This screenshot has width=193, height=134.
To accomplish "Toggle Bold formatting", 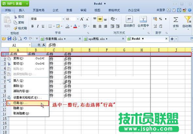I will (x=32, y=26).
